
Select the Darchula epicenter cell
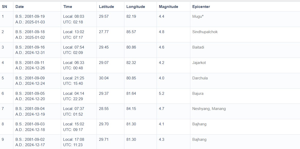(x=200, y=78)
